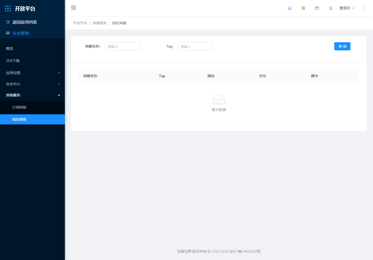Open notifications bell icon
The width and height of the screenshot is (373, 260).
tap(331, 8)
